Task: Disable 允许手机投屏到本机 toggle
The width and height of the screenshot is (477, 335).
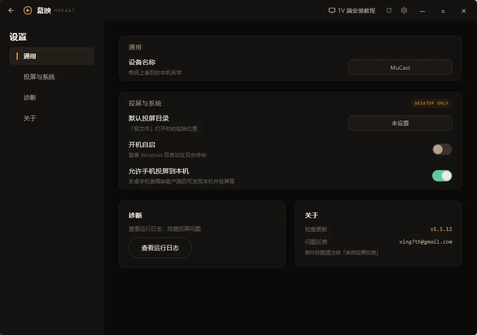Action: (x=442, y=176)
